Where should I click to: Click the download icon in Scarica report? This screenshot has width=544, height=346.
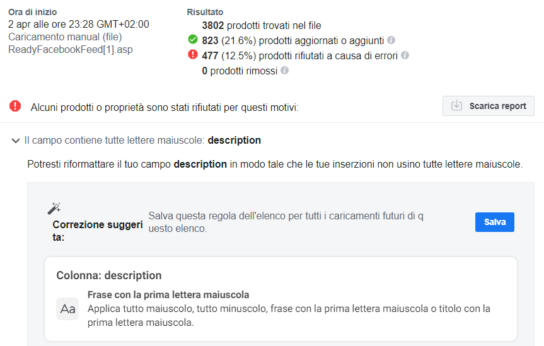[456, 105]
